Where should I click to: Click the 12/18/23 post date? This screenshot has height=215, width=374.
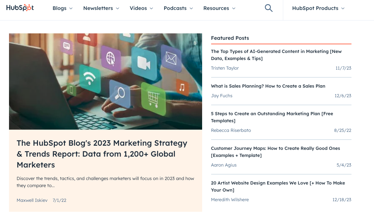coord(342,200)
